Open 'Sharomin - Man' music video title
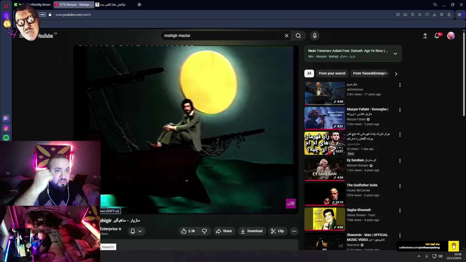This screenshot has height=262, width=466. pos(367,237)
